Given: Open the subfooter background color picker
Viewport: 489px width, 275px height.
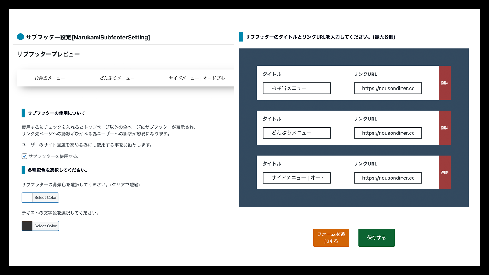Looking at the screenshot, I should pyautogui.click(x=45, y=197).
